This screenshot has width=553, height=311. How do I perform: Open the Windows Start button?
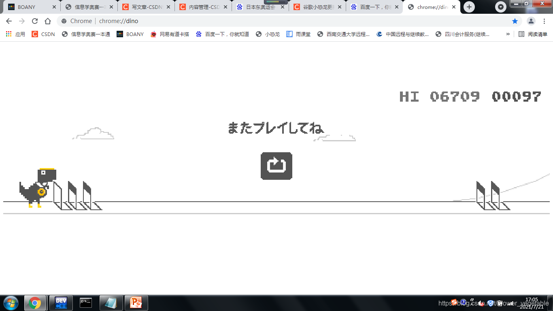pyautogui.click(x=11, y=303)
